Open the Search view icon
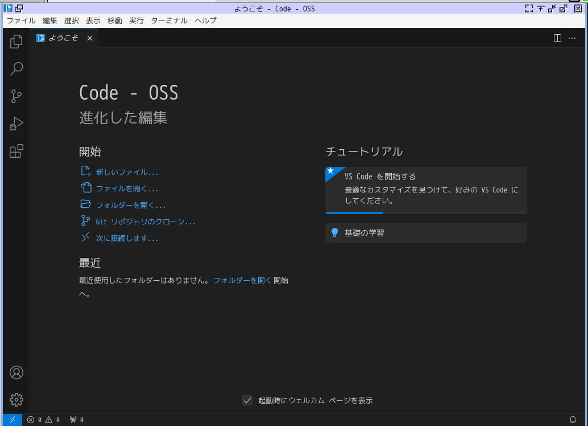588x426 pixels. (x=16, y=69)
